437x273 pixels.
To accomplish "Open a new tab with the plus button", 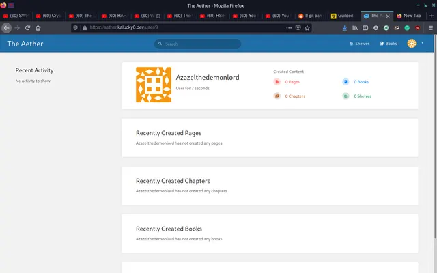I will point(432,16).
